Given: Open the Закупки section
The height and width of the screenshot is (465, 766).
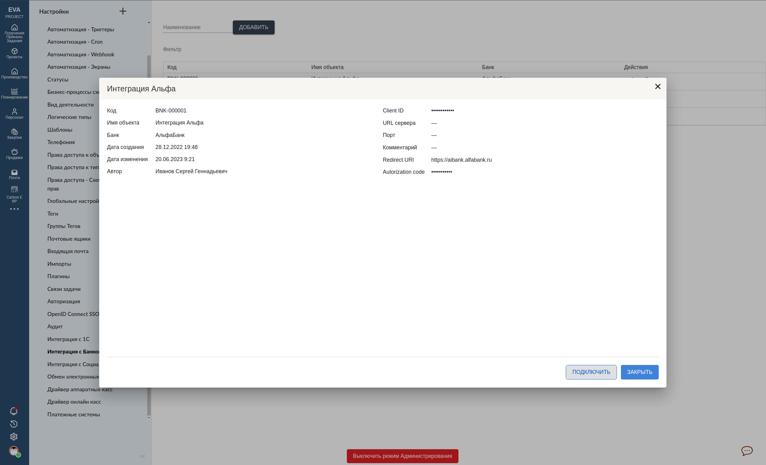Looking at the screenshot, I should (14, 134).
